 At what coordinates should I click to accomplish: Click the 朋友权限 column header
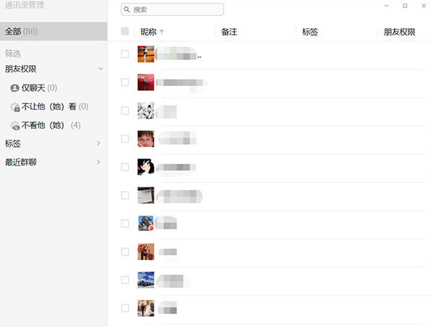pos(399,32)
